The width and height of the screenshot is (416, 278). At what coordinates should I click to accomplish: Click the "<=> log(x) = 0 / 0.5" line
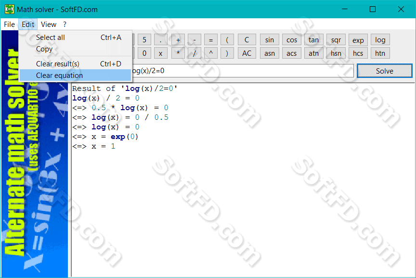coord(120,117)
